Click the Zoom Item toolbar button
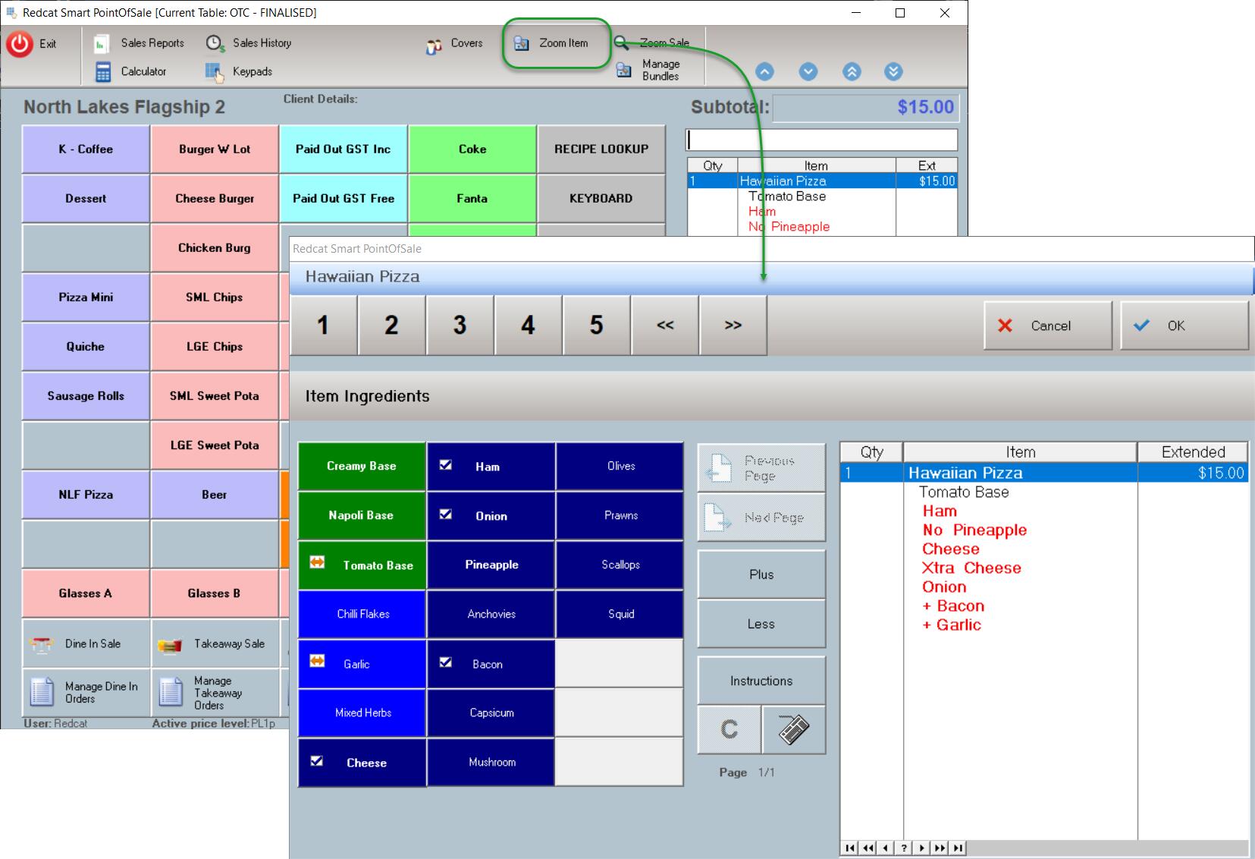The width and height of the screenshot is (1255, 859). 555,43
